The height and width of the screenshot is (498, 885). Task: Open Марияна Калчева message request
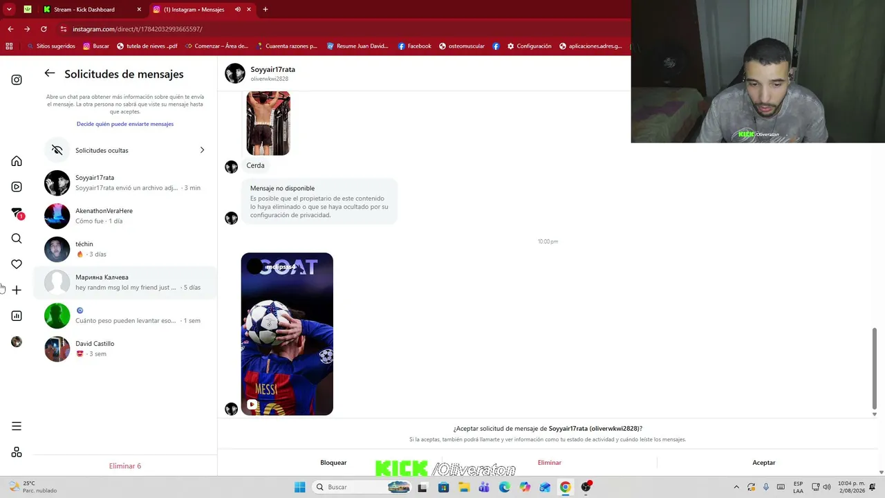125,282
